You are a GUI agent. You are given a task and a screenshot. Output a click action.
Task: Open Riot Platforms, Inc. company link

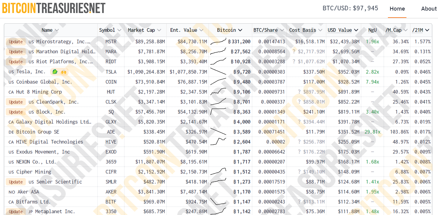coord(65,61)
